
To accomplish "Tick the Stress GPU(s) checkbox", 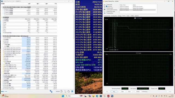I will click(106, 13).
